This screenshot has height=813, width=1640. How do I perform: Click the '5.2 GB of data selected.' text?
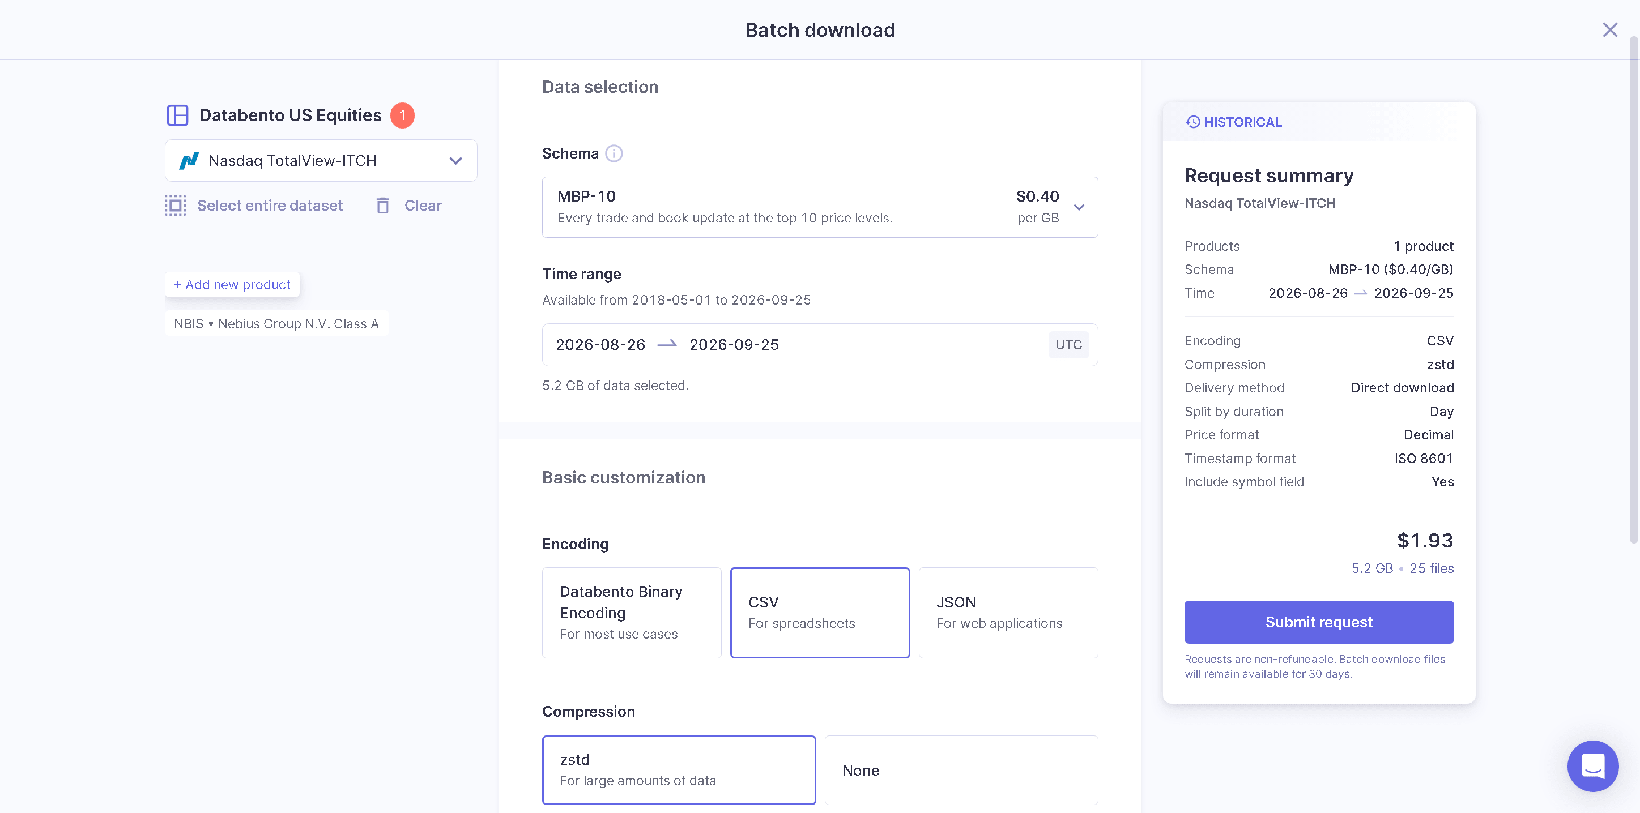[x=615, y=386]
